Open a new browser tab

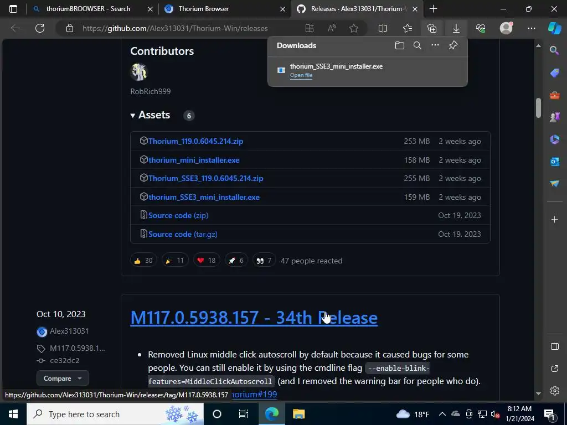click(433, 9)
